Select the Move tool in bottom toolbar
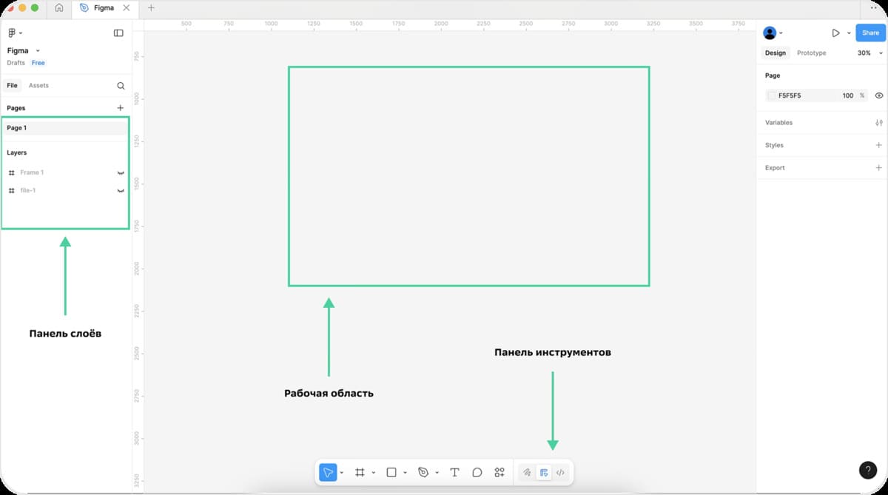Screen dimensions: 888x495 pos(328,472)
